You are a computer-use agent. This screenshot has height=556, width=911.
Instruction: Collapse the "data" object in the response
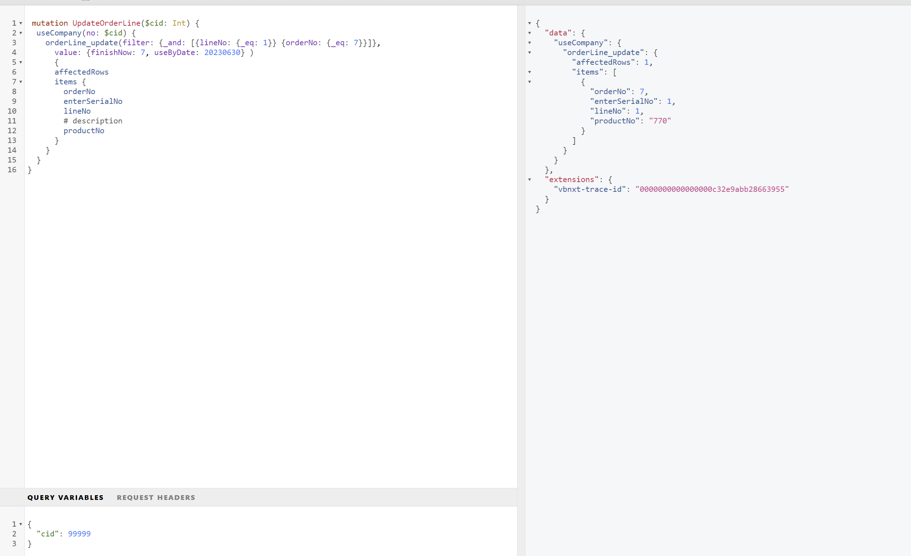530,33
